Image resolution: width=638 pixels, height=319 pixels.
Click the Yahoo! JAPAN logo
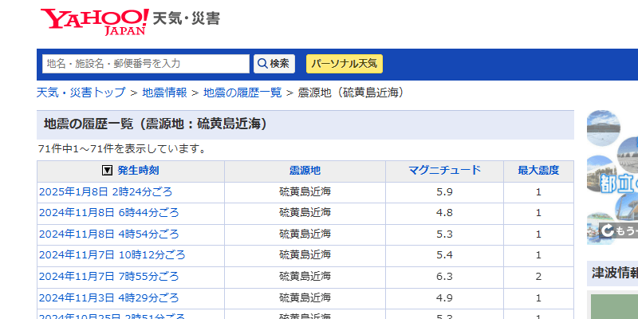(x=94, y=22)
